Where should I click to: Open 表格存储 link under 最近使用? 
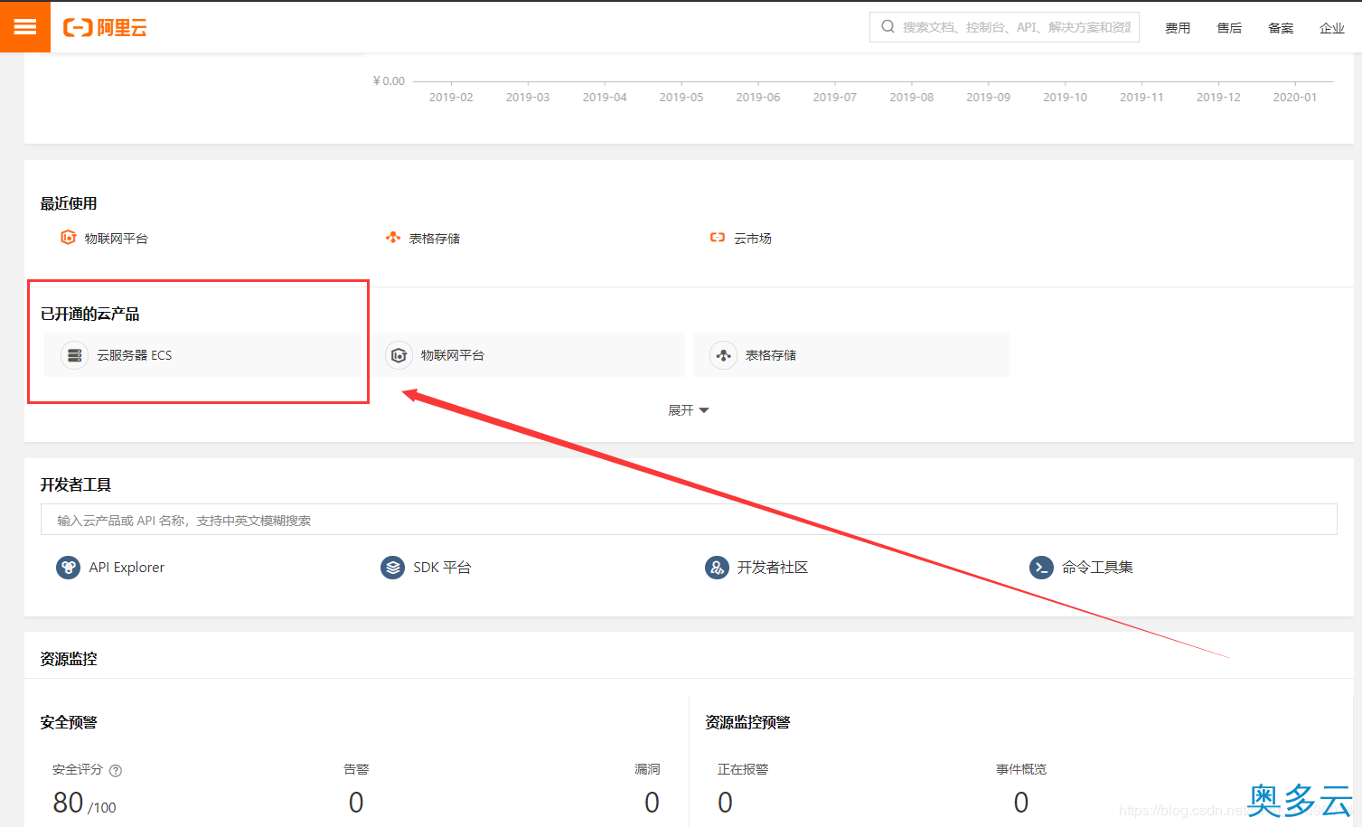tap(434, 239)
